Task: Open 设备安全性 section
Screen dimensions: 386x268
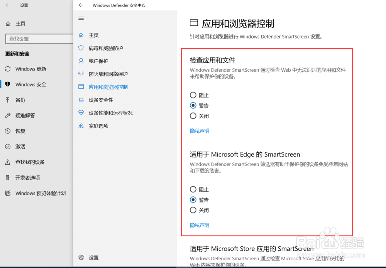Action: (x=101, y=100)
